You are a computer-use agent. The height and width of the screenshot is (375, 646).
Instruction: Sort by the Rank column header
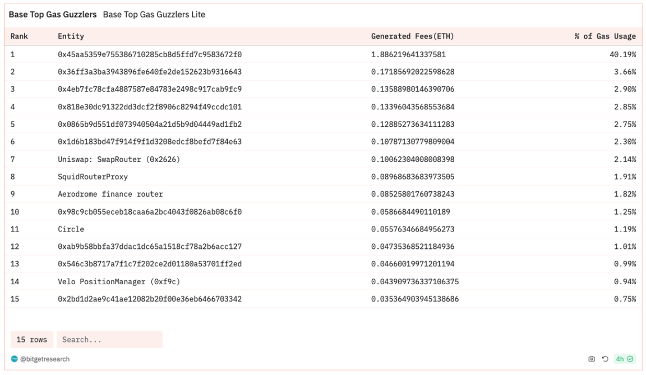coord(20,36)
